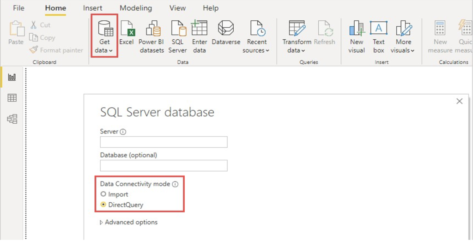The image size is (473, 242).
Task: Open the Transform data dropdown
Action: (297, 37)
